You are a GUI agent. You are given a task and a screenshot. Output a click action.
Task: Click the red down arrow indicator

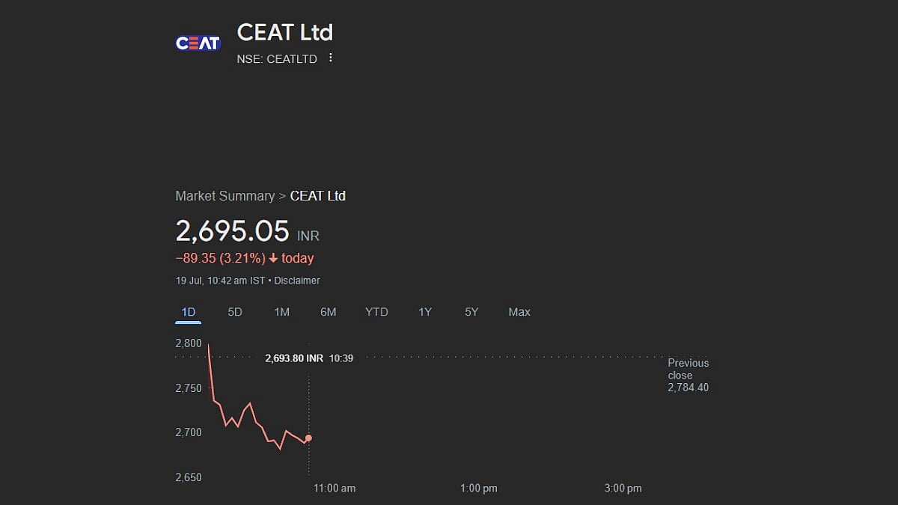click(x=274, y=259)
